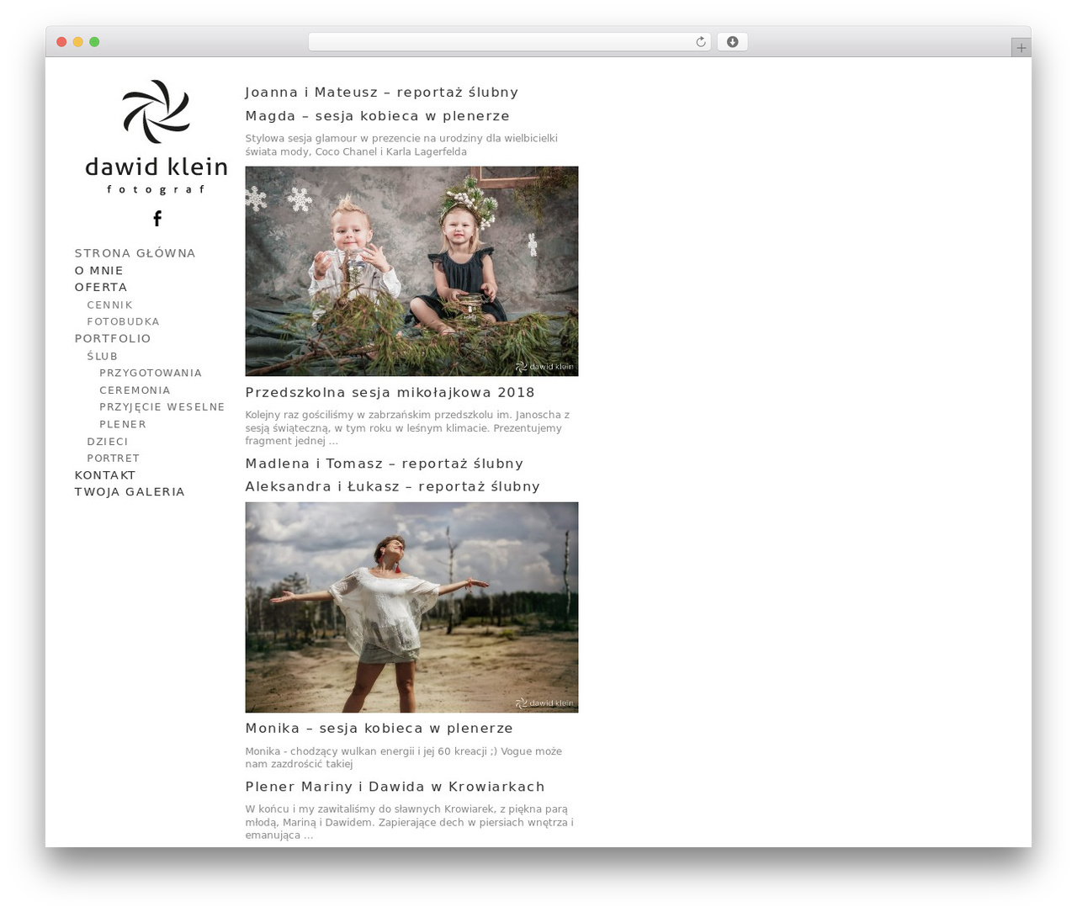Click the woman outdoor session photo
Screen dimensions: 1077x912
pos(411,607)
